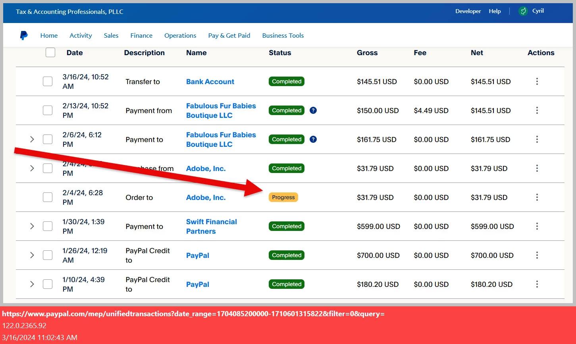
Task: Open actions menu for Bank Account transfer
Action: point(537,81)
